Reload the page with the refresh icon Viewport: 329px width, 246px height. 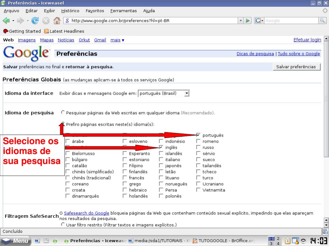point(35,21)
